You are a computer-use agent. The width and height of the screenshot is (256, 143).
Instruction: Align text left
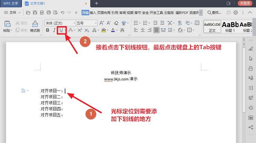[x=136, y=30]
